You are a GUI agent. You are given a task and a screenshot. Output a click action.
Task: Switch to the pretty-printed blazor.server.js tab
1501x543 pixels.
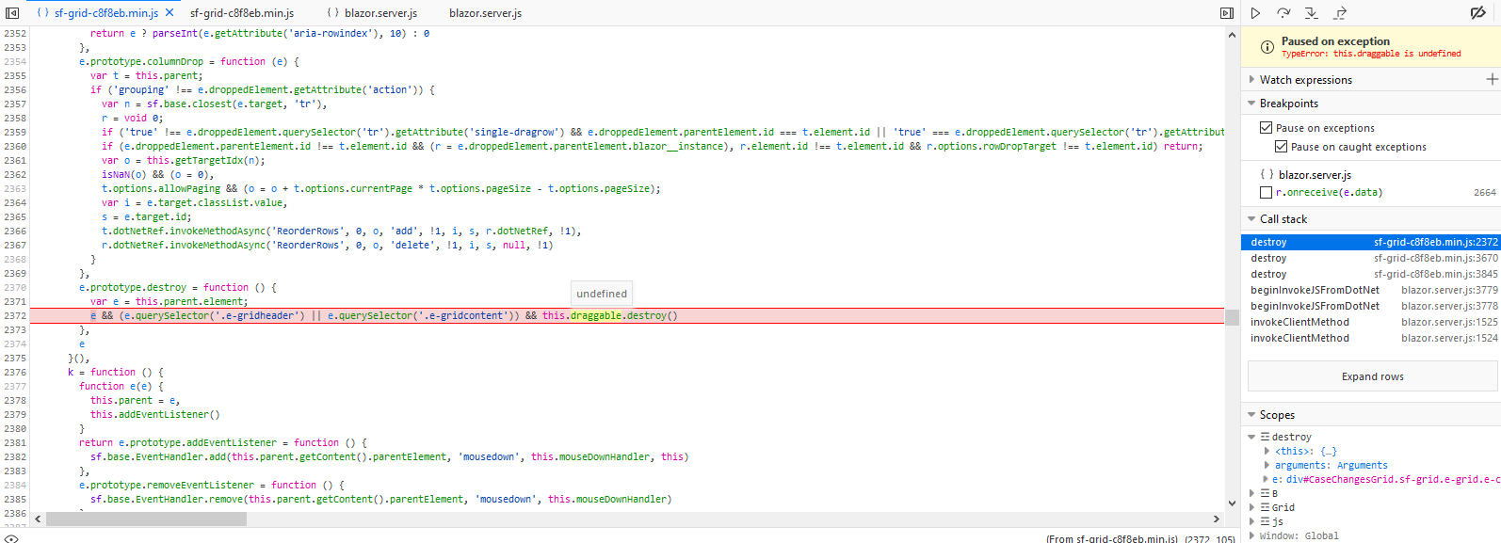click(372, 13)
